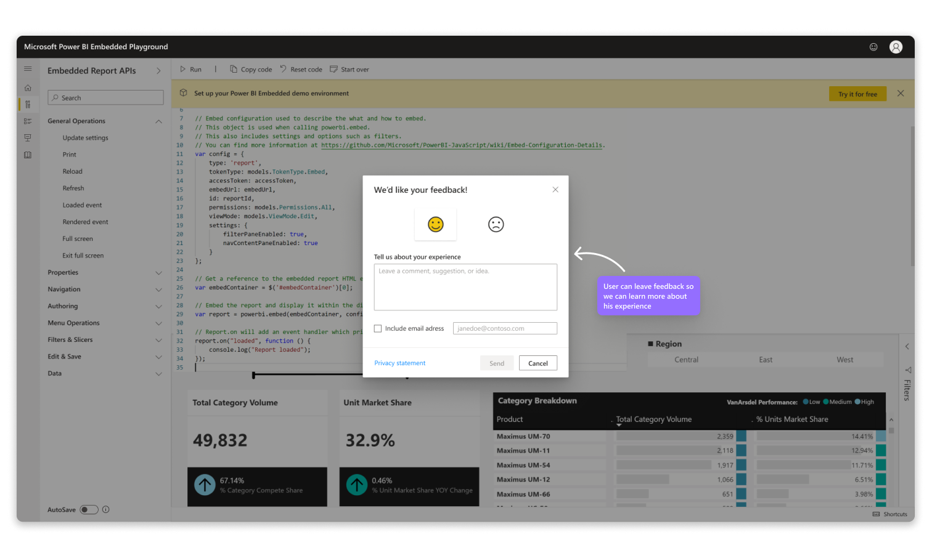Screen dimensions: 932x558
Task: Select West in Region slicer
Action: 845,360
